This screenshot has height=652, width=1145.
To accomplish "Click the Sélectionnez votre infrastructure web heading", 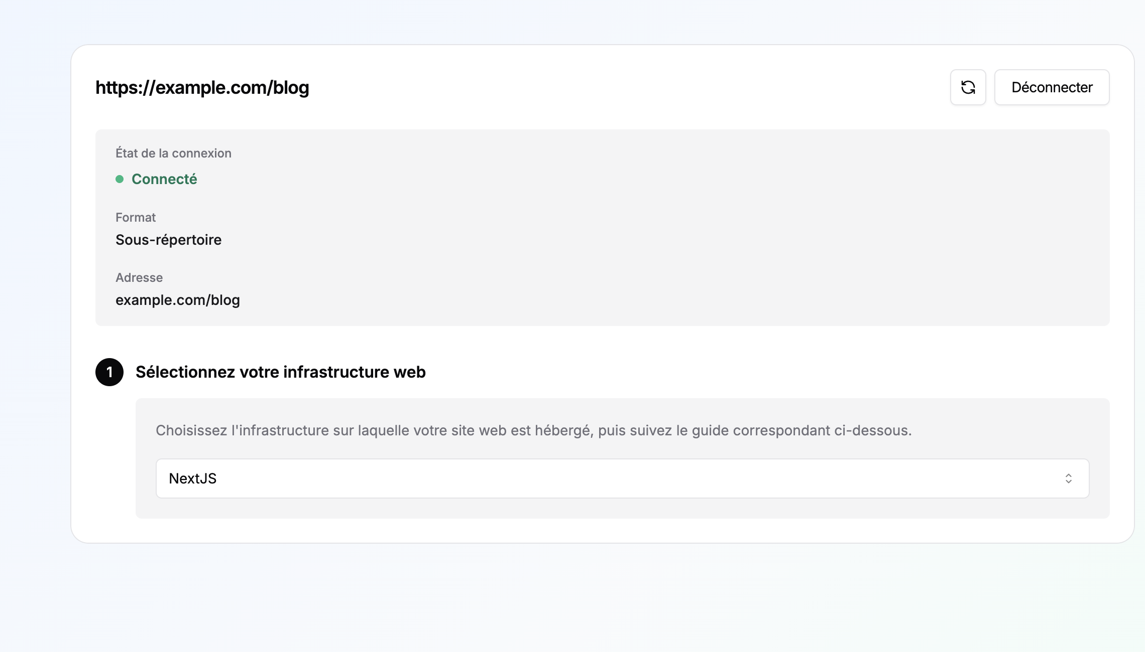I will coord(281,372).
